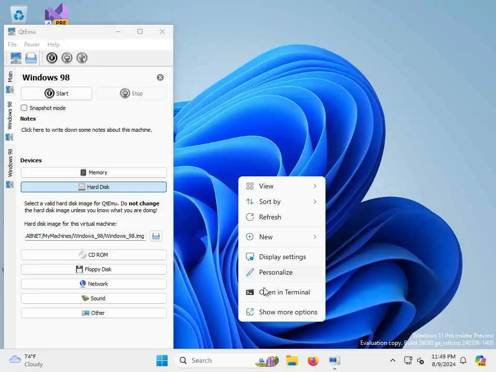Start the Windows 98 virtual machine
The image size is (496, 372).
56,93
